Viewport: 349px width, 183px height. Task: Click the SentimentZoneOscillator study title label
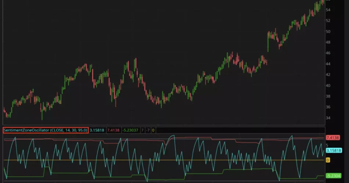coord(46,130)
